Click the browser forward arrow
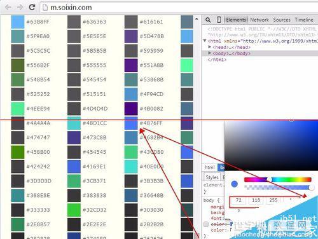Screen dimensions: 318x239 tap(20, 8)
